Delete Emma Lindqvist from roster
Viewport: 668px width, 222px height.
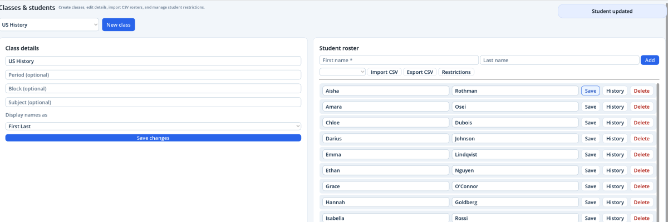642,154
